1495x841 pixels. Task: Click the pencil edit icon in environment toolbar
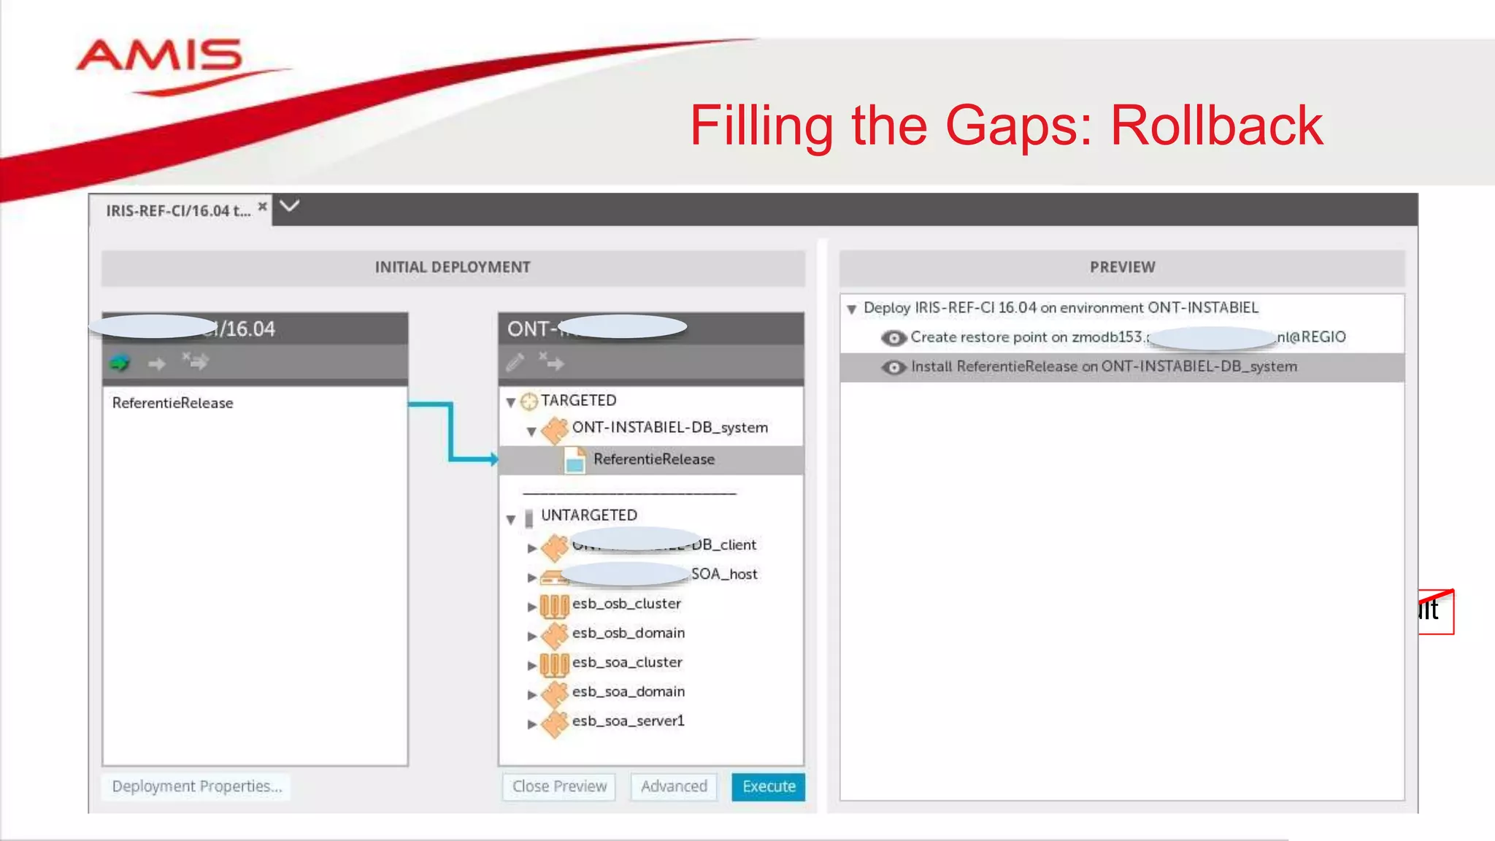[x=515, y=362]
